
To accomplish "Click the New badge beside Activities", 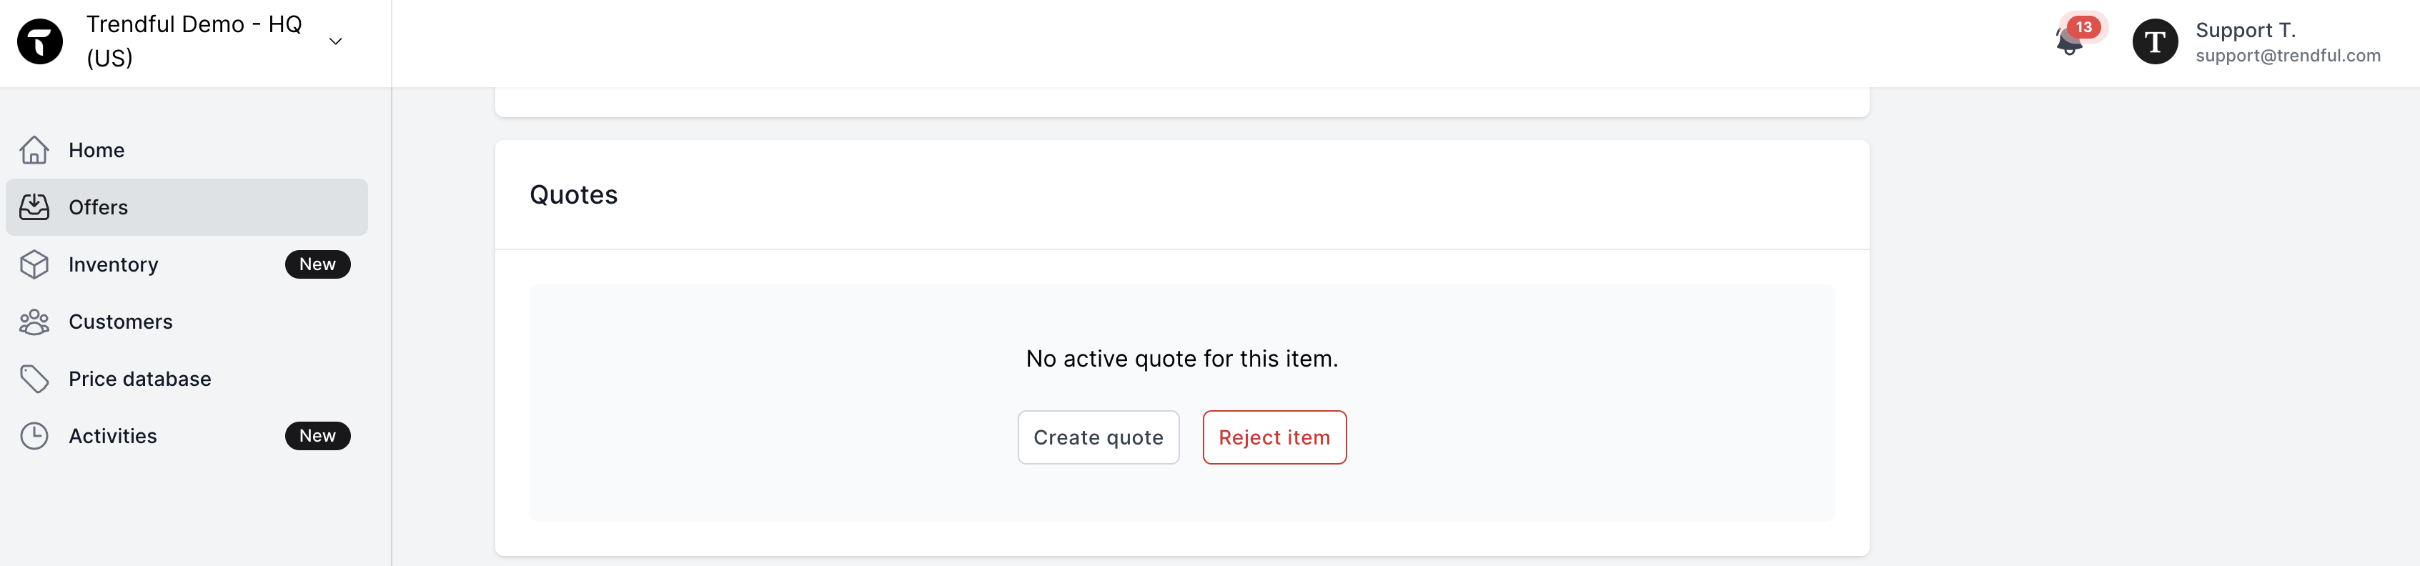I will coord(317,437).
